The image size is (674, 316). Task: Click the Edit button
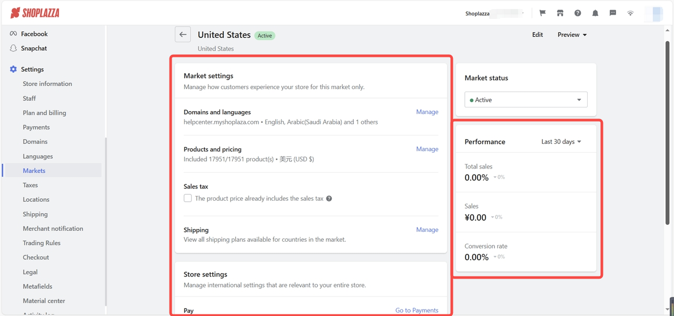click(x=537, y=35)
